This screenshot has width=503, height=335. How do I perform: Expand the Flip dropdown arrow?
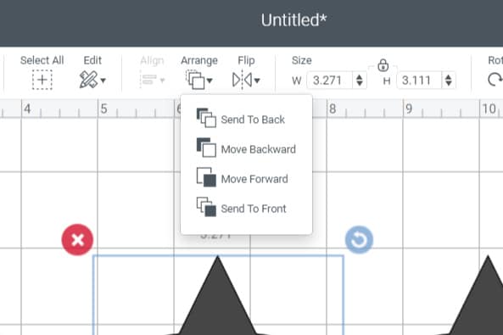click(x=257, y=81)
